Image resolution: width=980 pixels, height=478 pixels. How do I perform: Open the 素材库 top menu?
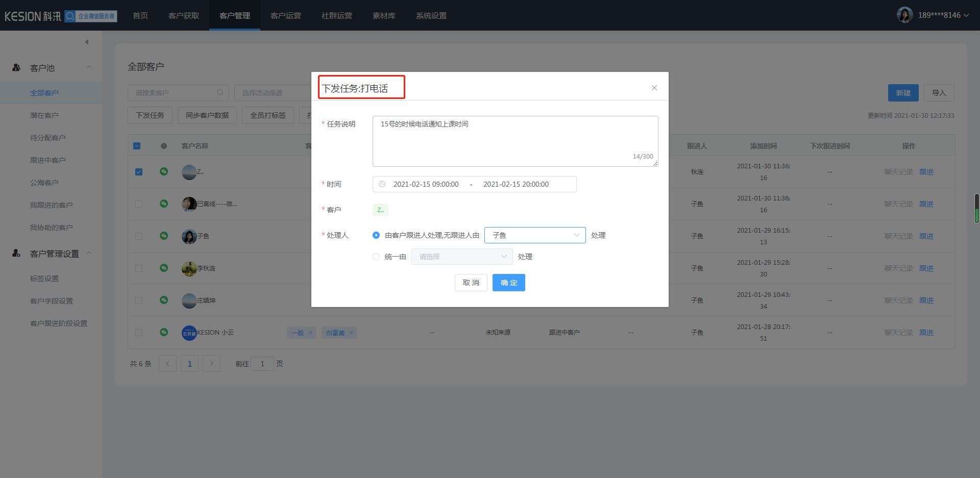point(384,15)
